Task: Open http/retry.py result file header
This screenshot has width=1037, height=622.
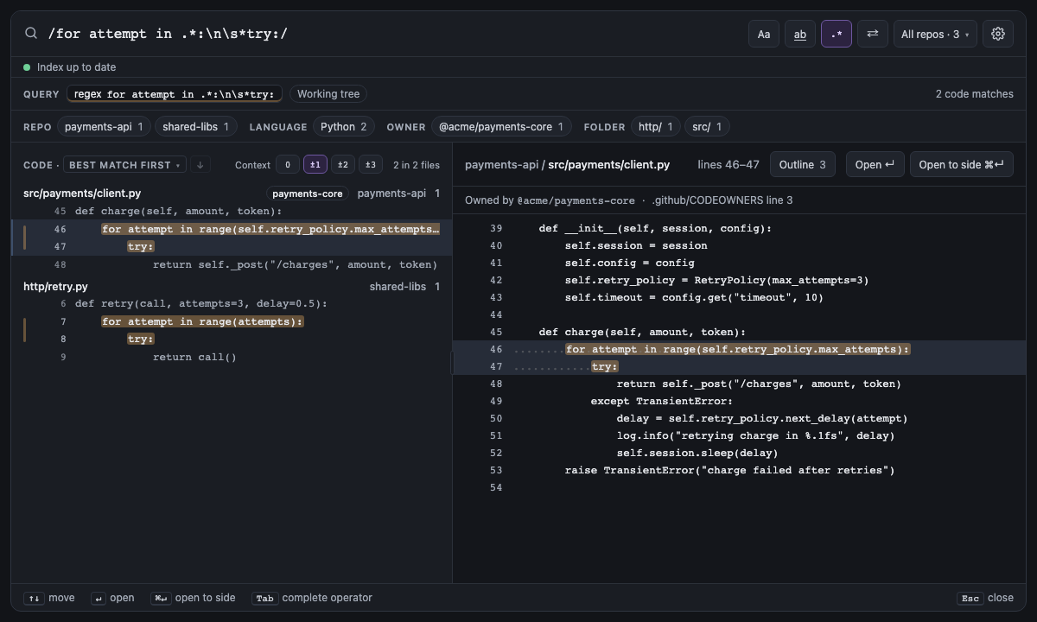Action: (232, 286)
